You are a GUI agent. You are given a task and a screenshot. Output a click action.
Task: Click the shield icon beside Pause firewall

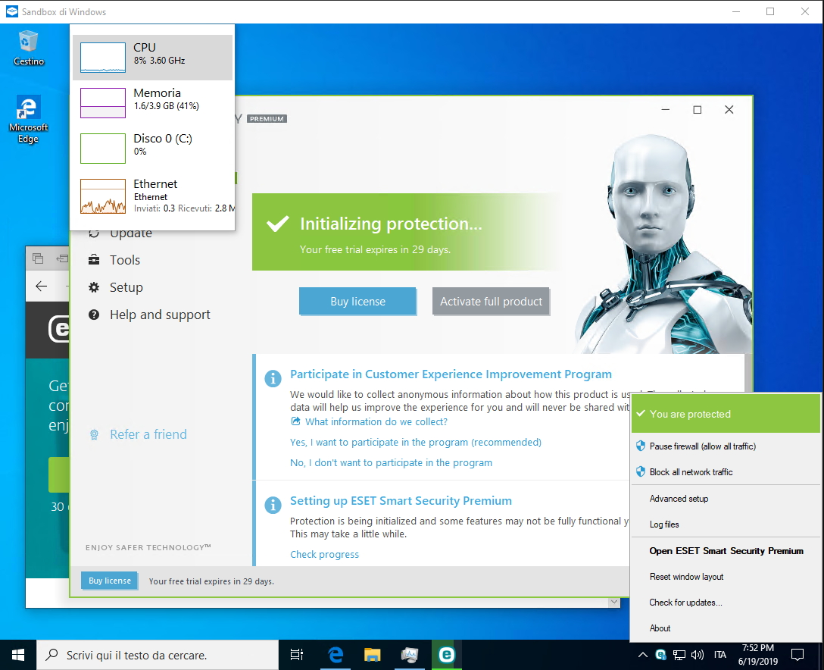(x=640, y=446)
